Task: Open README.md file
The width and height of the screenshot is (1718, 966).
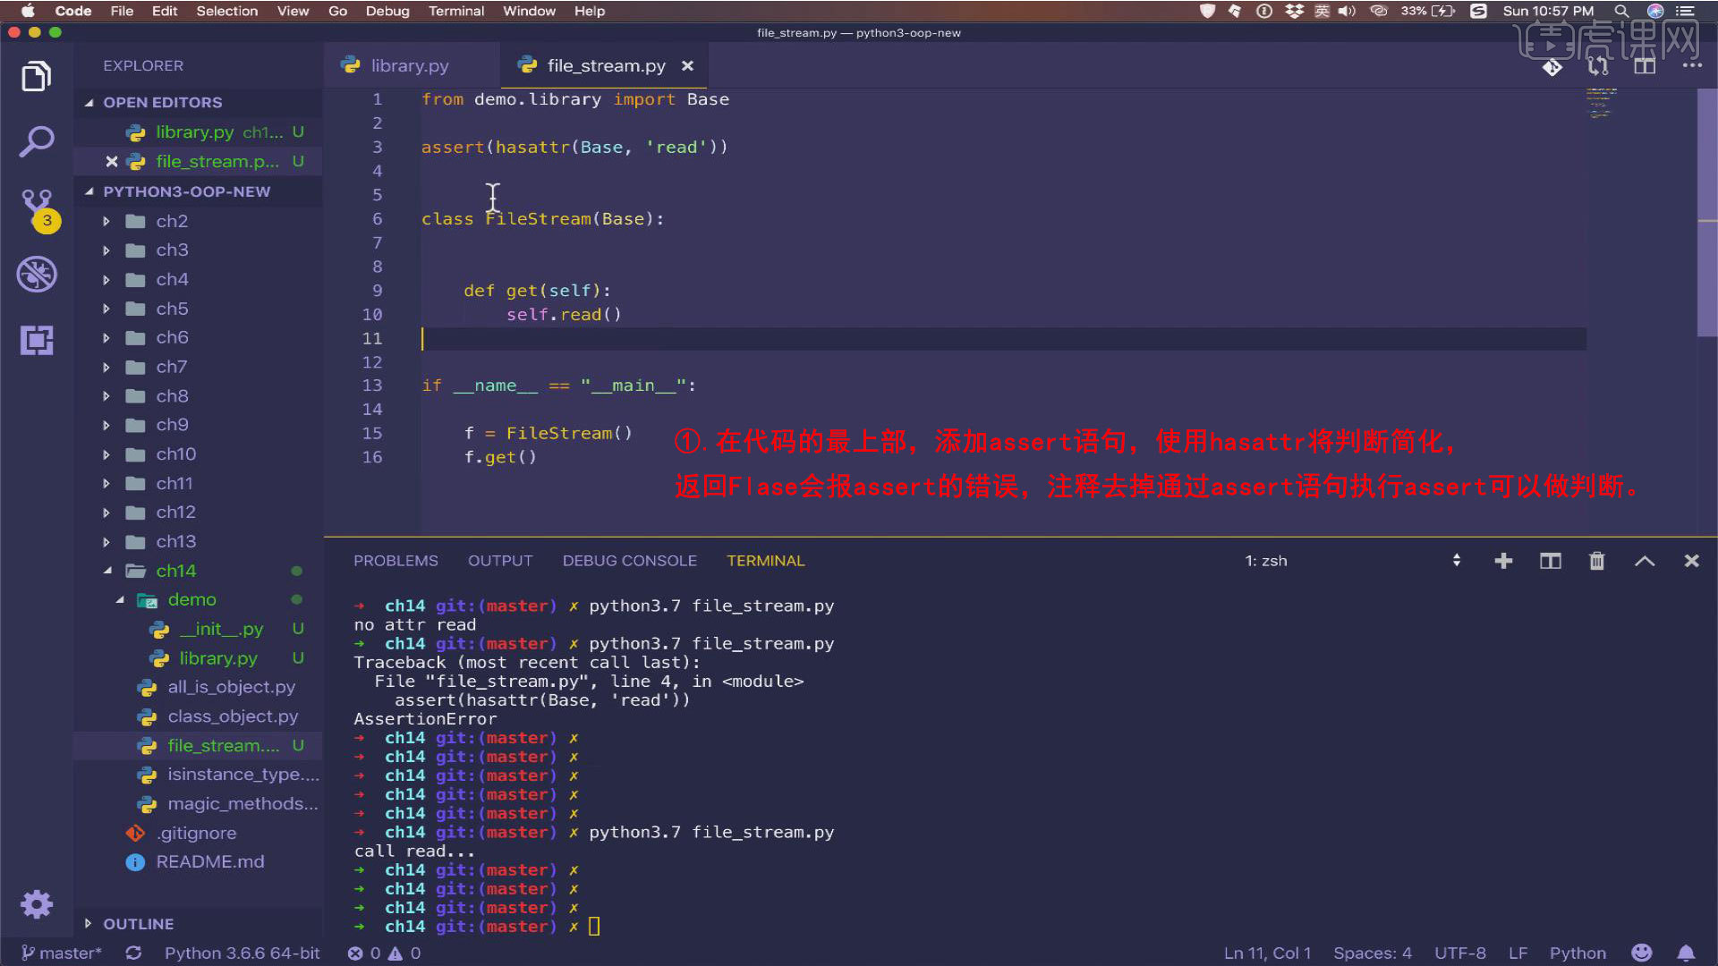Action: pos(198,862)
